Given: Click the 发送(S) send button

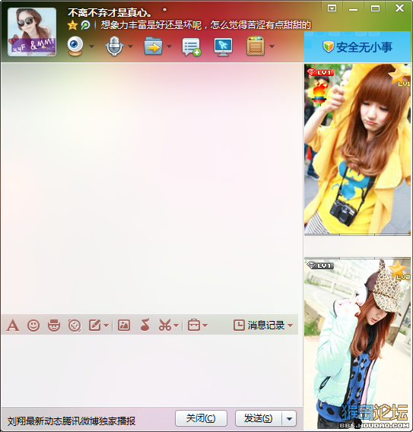Looking at the screenshot, I should point(259,418).
